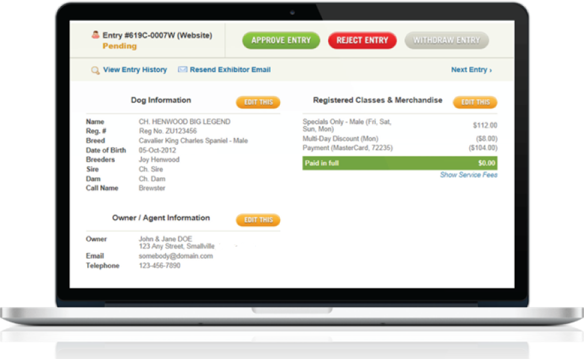Viewport: 584px width, 359px height.
Task: Expand Show Service Fees
Action: point(468,175)
